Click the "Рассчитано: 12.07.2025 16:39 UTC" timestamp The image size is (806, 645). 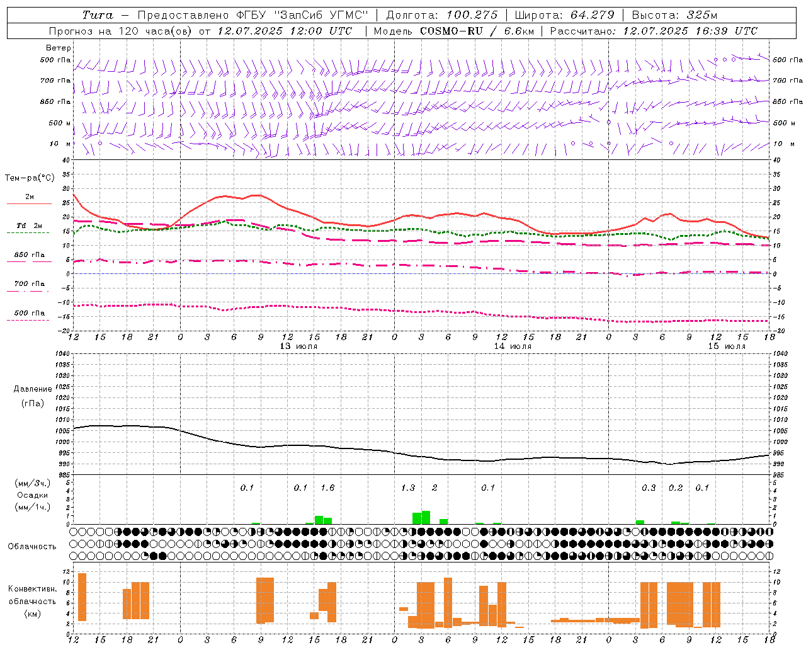pos(654,31)
